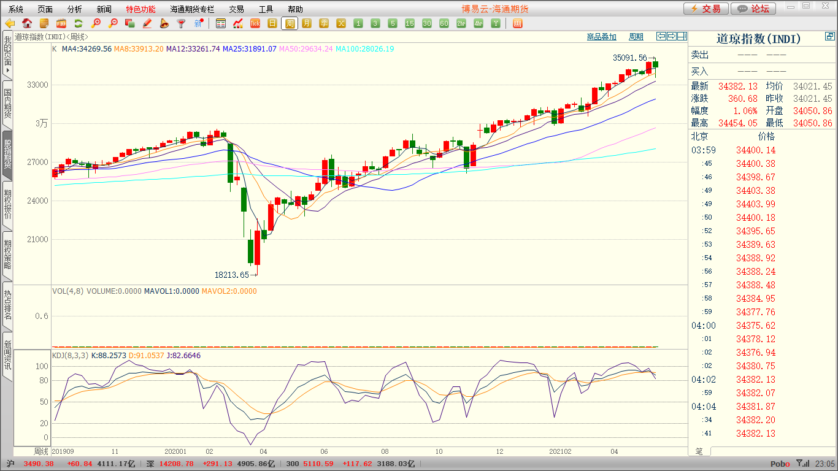Viewport: 838px width, 471px height.
Task: Click the 交易 lightning button
Action: 706,9
